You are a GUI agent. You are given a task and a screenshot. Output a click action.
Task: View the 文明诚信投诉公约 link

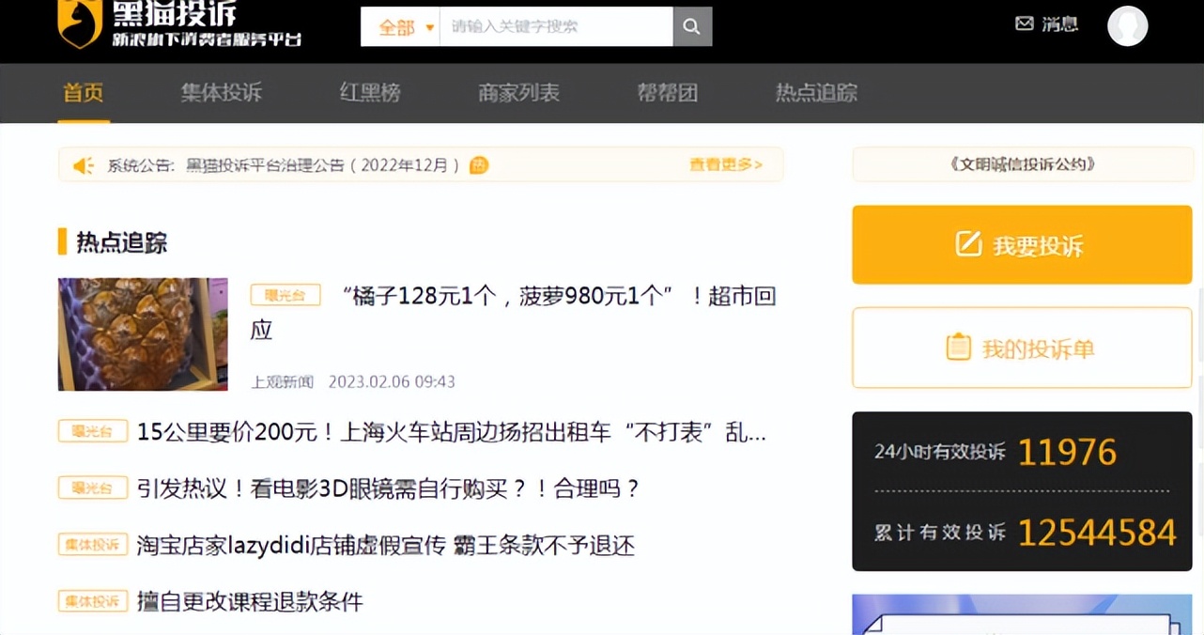[x=1021, y=163]
